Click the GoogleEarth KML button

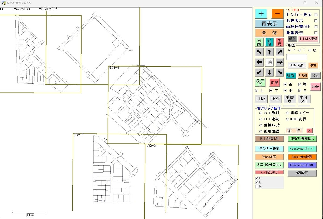click(302, 165)
